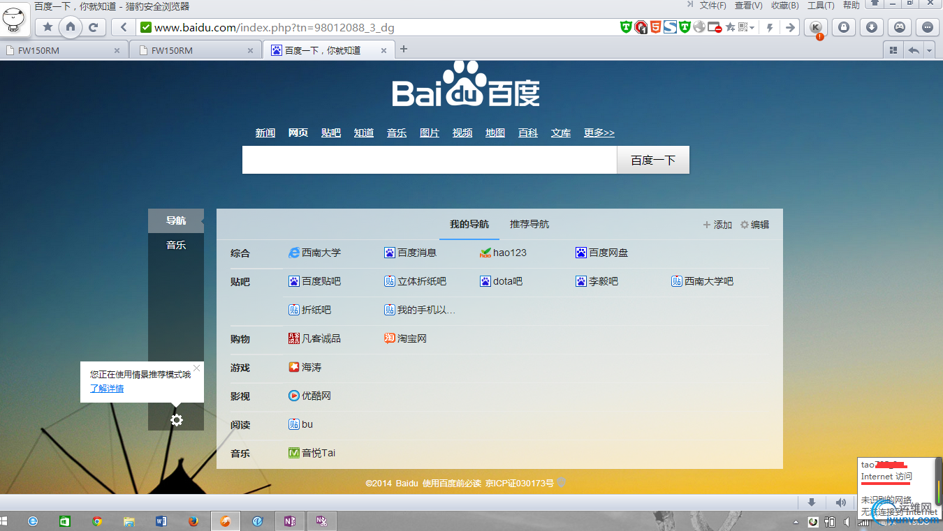Open the 图片 link
The image size is (943, 531).
coord(430,133)
